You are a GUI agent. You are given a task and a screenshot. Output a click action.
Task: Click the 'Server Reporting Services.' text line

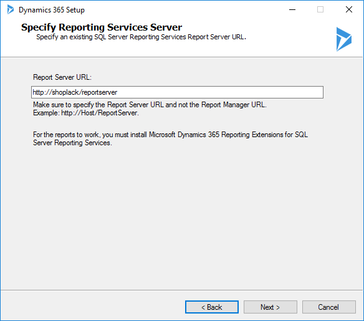point(72,143)
